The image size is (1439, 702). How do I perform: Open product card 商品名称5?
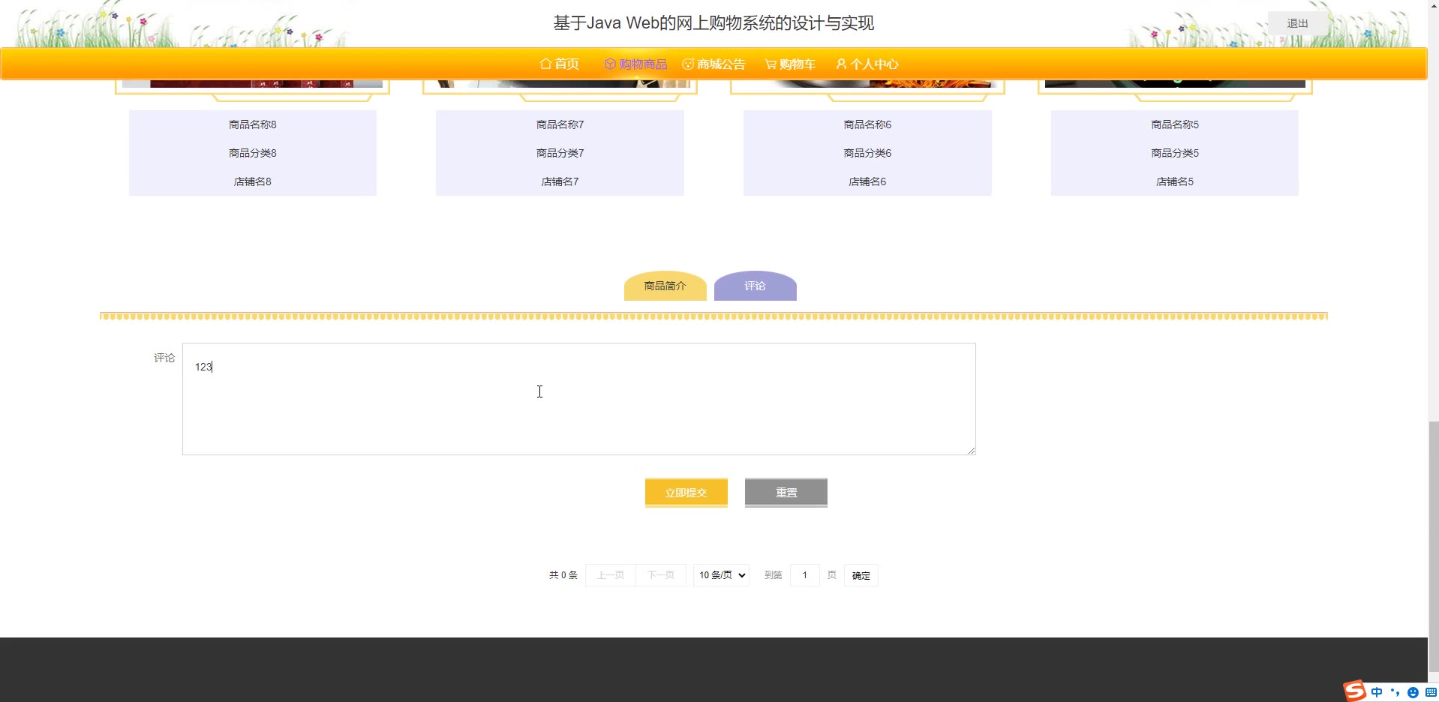click(x=1176, y=124)
